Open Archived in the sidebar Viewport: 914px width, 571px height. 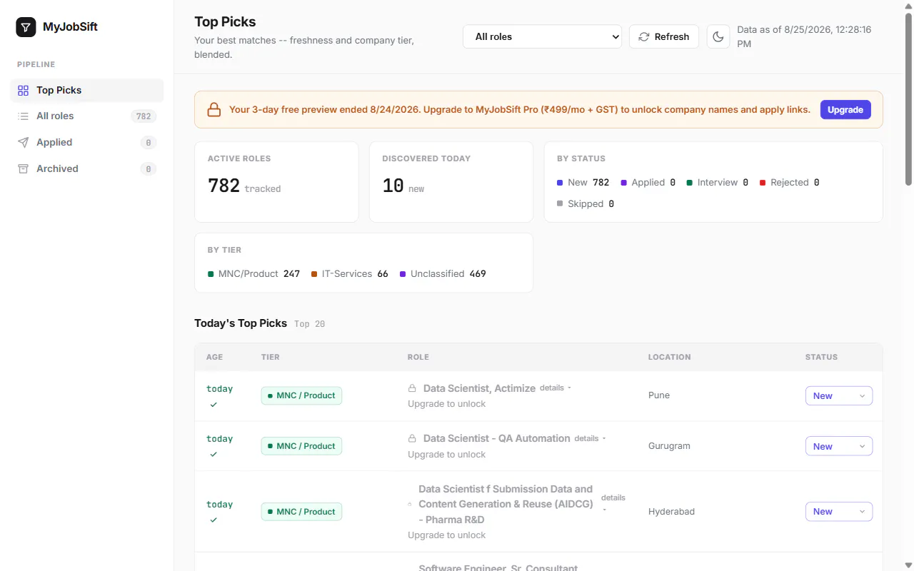[x=87, y=168]
